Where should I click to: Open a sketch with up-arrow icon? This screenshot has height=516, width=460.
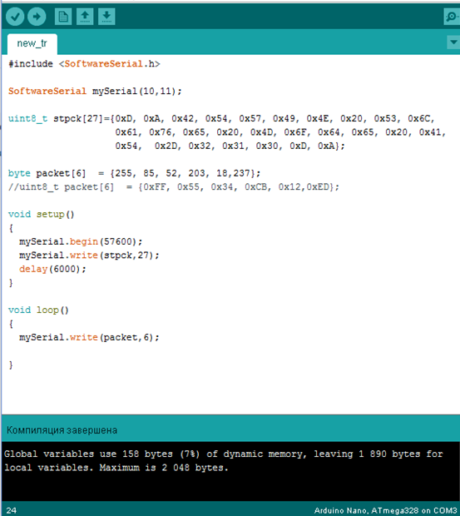85,17
